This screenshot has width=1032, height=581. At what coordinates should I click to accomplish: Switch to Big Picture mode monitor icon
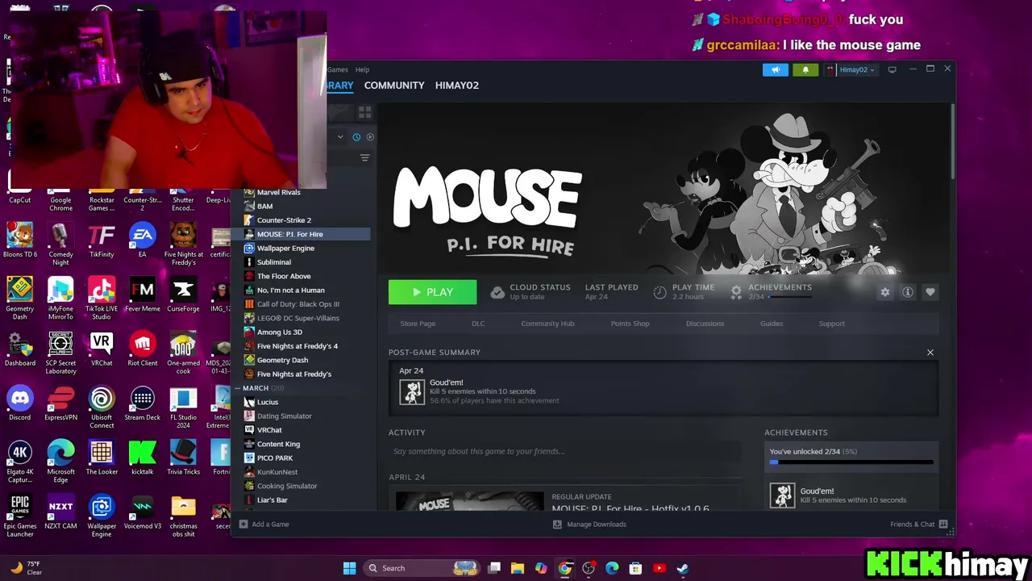(892, 69)
